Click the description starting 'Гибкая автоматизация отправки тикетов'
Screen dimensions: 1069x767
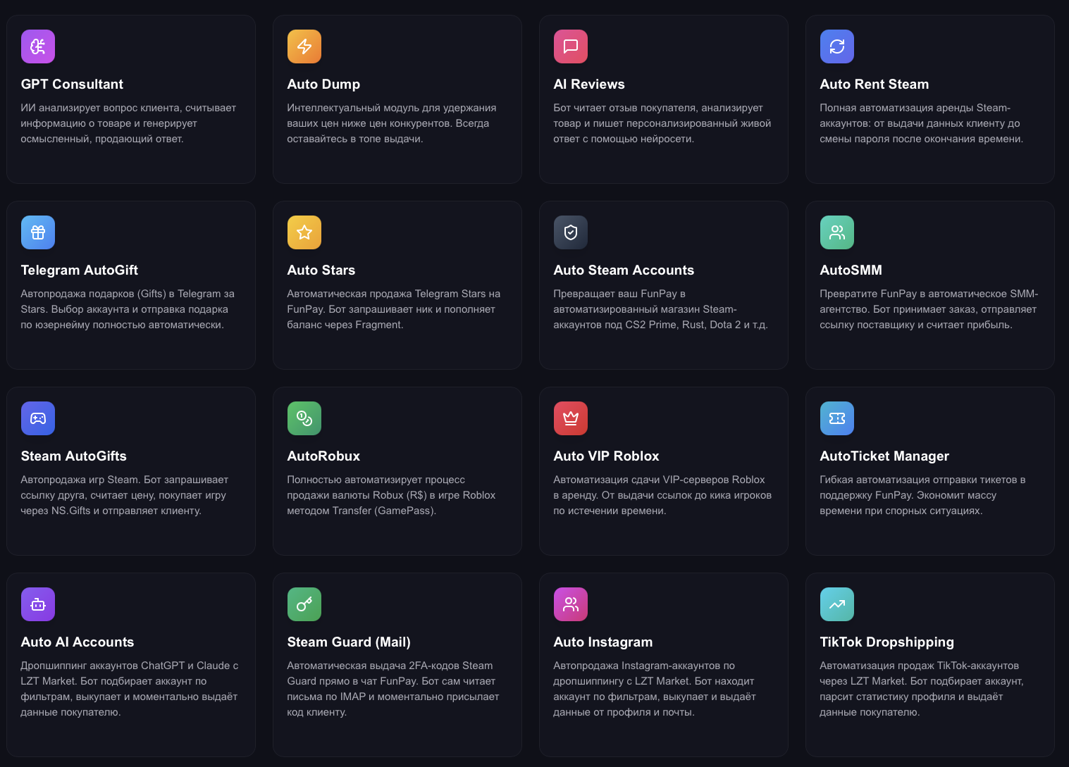pyautogui.click(x=922, y=495)
